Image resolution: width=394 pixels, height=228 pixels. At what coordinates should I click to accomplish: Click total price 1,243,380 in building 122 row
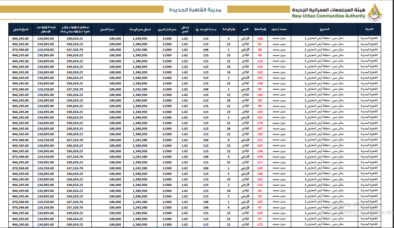click(140, 140)
